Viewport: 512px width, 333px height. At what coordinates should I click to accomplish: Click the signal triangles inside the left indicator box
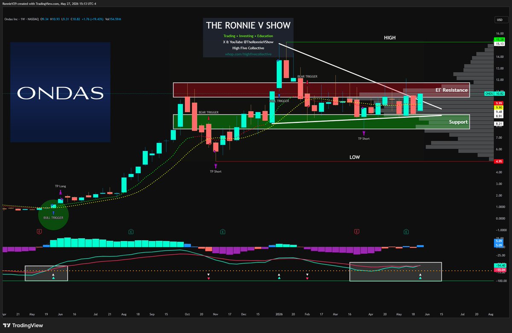(x=53, y=276)
